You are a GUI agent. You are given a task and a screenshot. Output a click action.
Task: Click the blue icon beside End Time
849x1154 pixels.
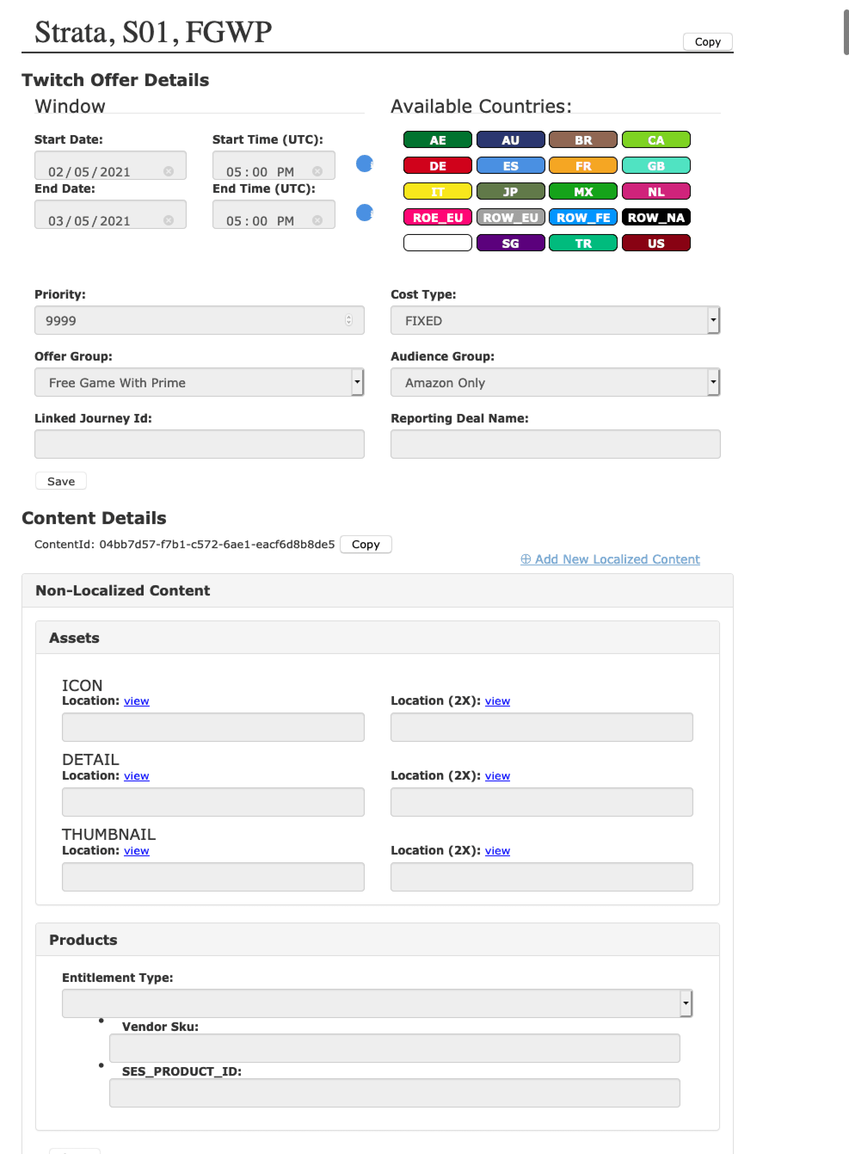point(364,213)
